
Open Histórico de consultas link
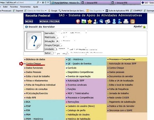tap(37, 89)
